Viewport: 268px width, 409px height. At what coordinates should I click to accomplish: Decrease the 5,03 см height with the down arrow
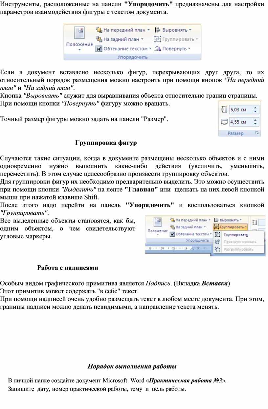[x=256, y=112]
